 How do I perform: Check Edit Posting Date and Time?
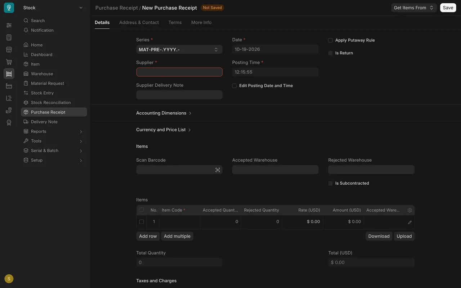(x=234, y=86)
